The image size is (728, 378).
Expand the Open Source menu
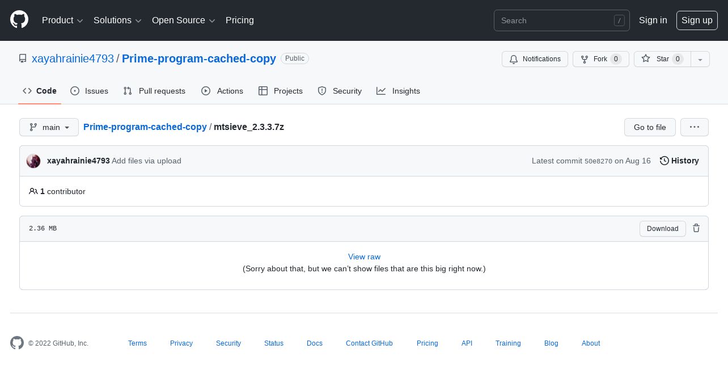184,20
